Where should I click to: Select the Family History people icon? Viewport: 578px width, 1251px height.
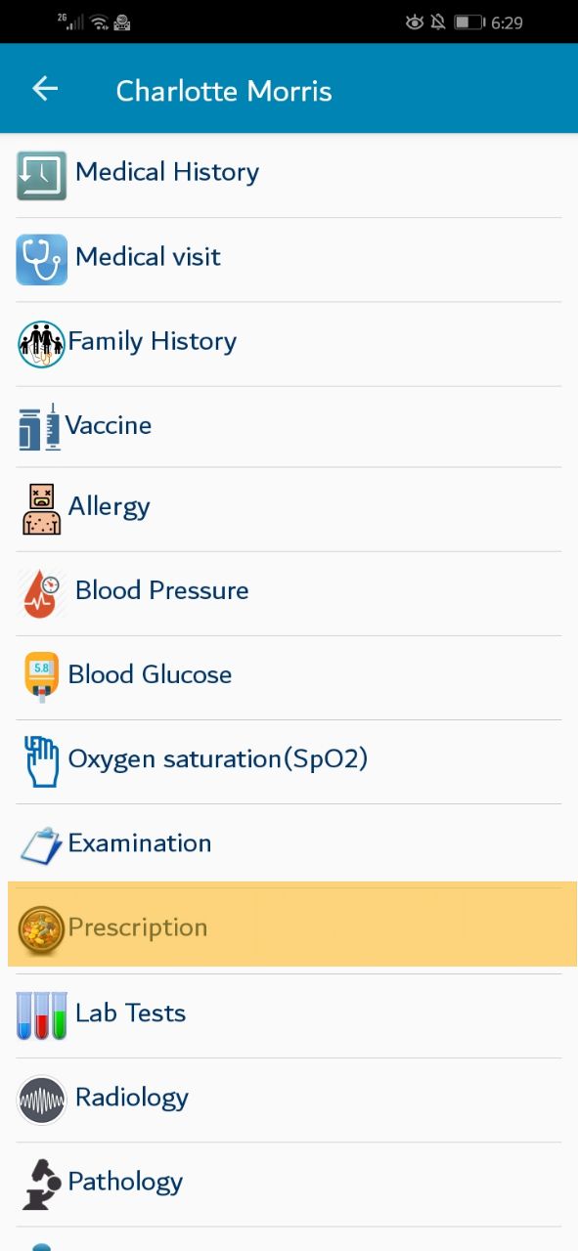(x=41, y=344)
